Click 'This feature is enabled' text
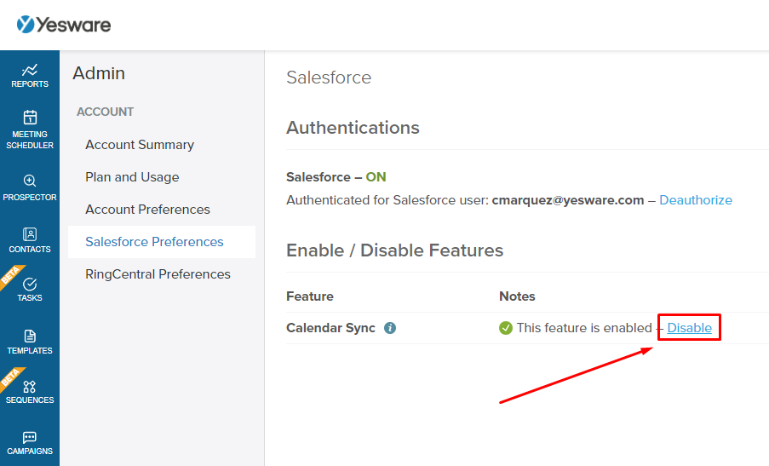 point(584,328)
